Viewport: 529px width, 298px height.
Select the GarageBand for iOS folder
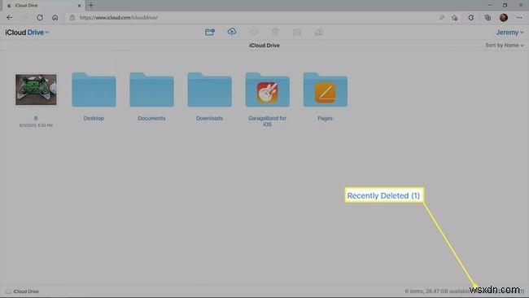pyautogui.click(x=267, y=90)
